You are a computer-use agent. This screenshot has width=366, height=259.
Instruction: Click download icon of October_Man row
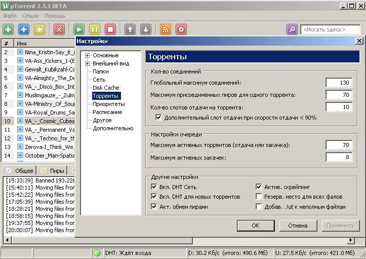coord(20,156)
